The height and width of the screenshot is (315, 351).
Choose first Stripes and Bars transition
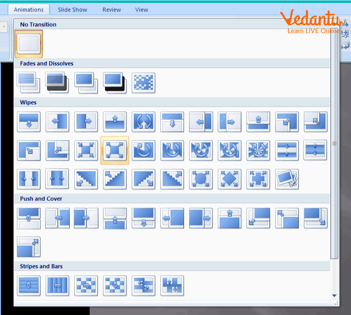coord(29,285)
